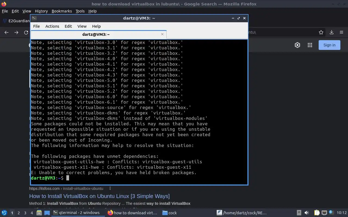Click the show desktop taskbar icon
Viewport: 348px width, 217px height.
pos(47,213)
